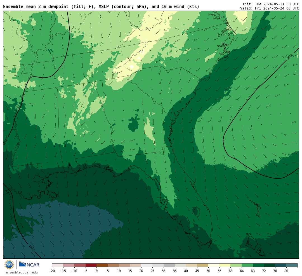The height and width of the screenshot is (276, 302).
Task: Pick the 68 to 72 dark green swatch
Action: 259,265
